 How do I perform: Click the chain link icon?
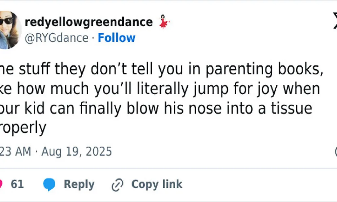[x=118, y=184]
